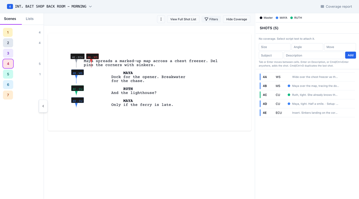Select scene 1 in the sidebar
This screenshot has height=199, width=359.
pyautogui.click(x=8, y=32)
